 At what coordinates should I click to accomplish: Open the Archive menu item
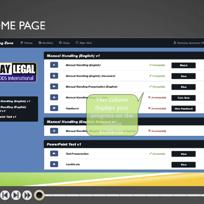click(x=46, y=43)
